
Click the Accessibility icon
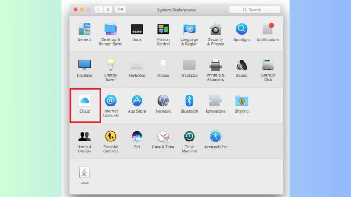click(215, 137)
